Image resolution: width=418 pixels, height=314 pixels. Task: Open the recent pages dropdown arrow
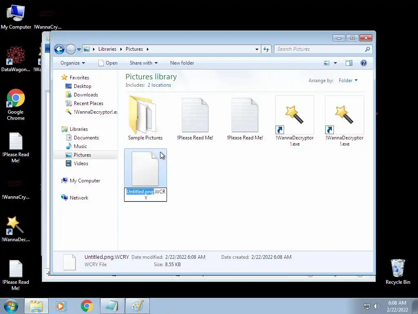coord(79,49)
